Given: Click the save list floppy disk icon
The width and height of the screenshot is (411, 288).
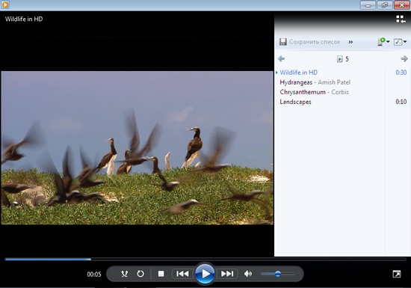Looking at the screenshot, I should [282, 42].
